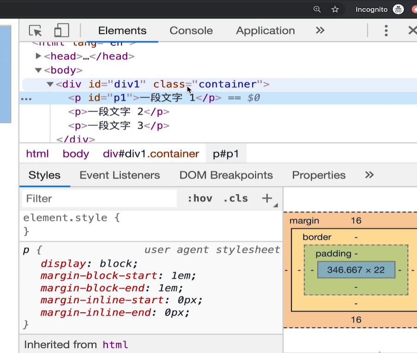Focus the Styles Filter input field
417x353 pixels.
[x=99, y=198]
